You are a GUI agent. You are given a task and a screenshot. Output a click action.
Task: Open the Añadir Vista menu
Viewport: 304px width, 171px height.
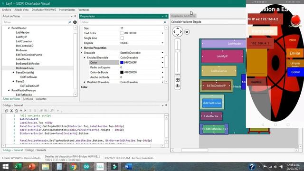[x=21, y=9]
